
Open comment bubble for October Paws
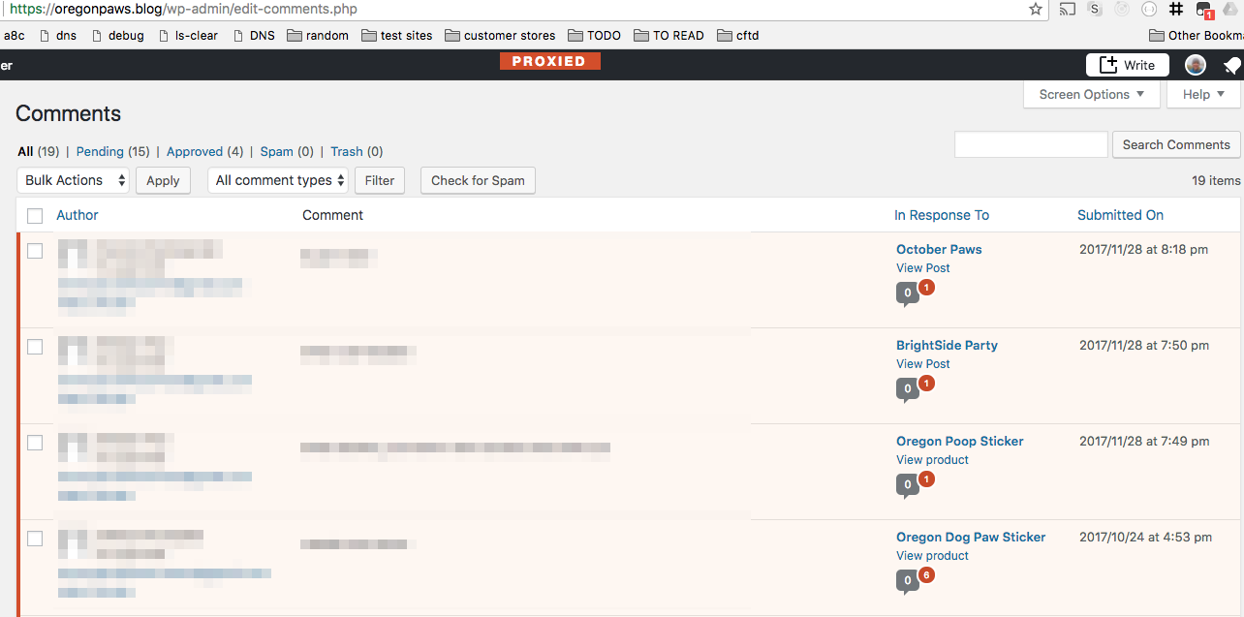coord(907,293)
